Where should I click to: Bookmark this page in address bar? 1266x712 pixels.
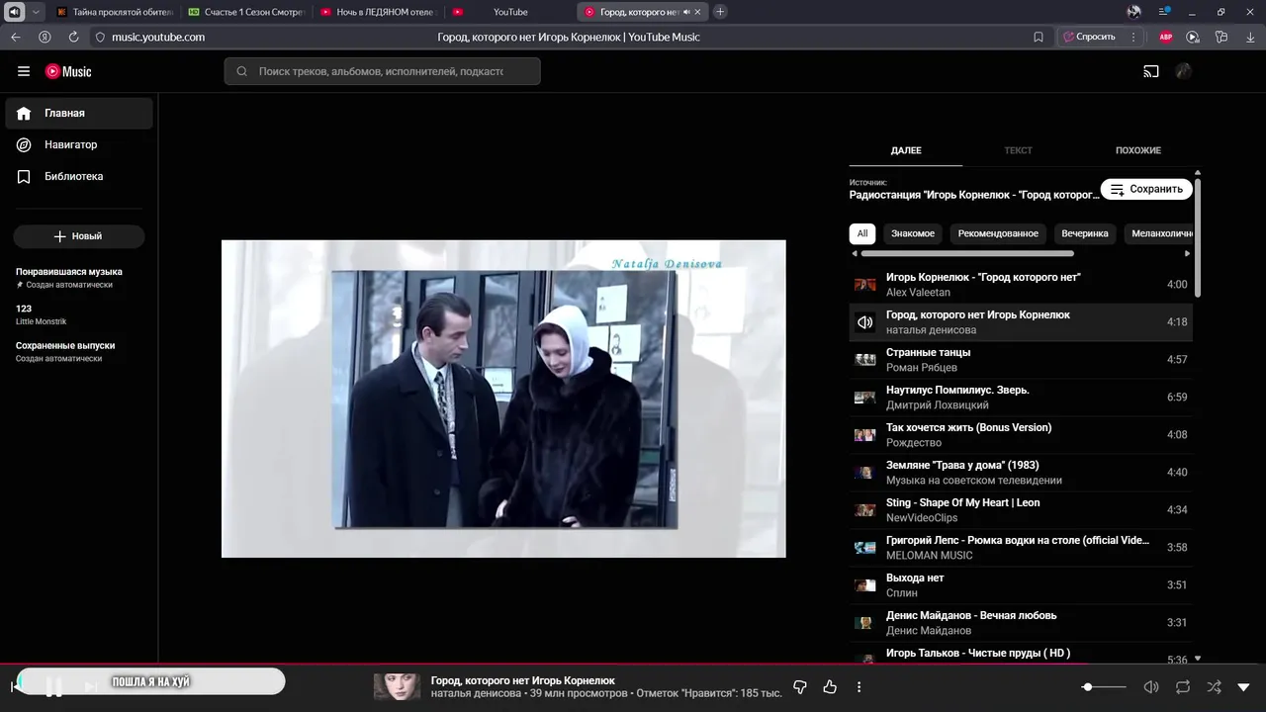[x=1039, y=37]
